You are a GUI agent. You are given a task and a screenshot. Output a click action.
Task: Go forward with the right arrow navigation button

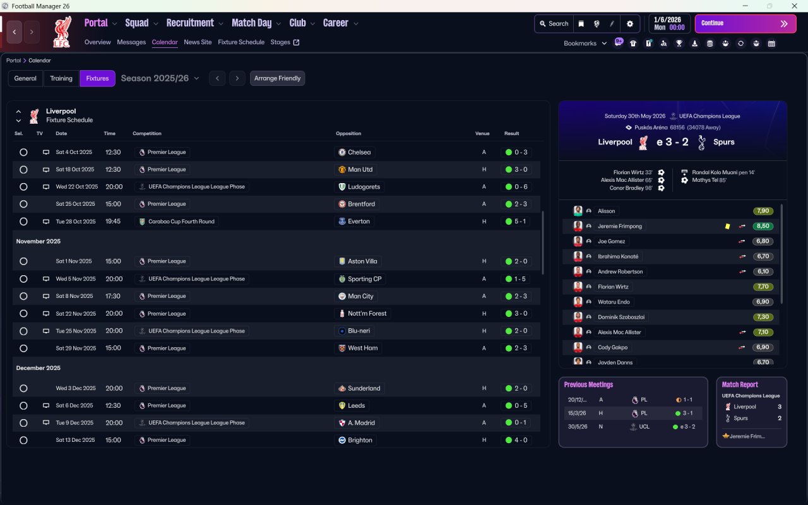pos(32,32)
